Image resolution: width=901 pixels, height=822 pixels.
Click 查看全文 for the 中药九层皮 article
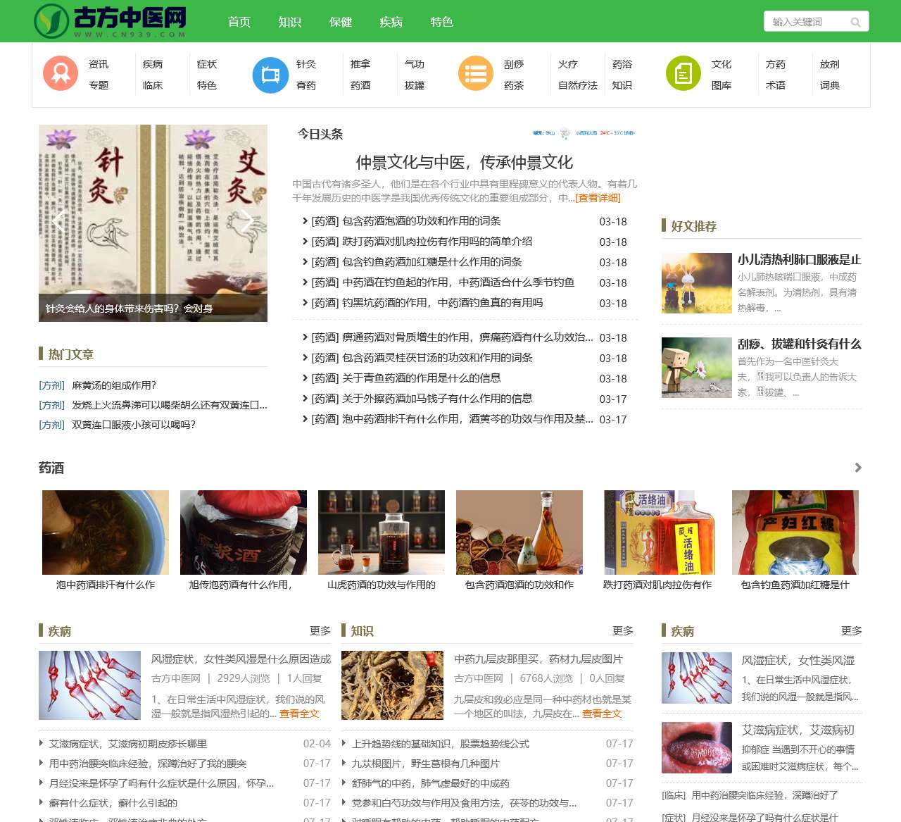(x=602, y=714)
